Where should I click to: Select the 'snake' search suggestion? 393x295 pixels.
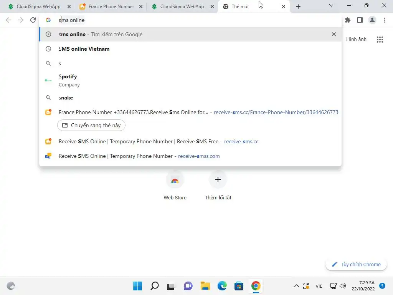coord(190,98)
